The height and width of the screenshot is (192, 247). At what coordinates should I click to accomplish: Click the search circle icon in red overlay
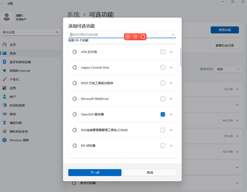tap(143, 37)
